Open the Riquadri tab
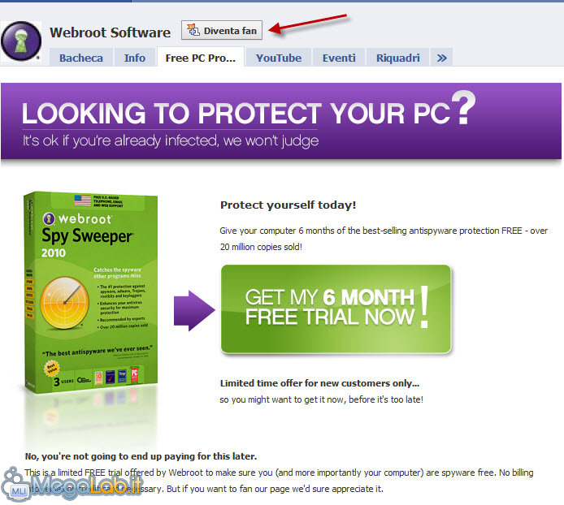The width and height of the screenshot is (564, 505). 398,58
